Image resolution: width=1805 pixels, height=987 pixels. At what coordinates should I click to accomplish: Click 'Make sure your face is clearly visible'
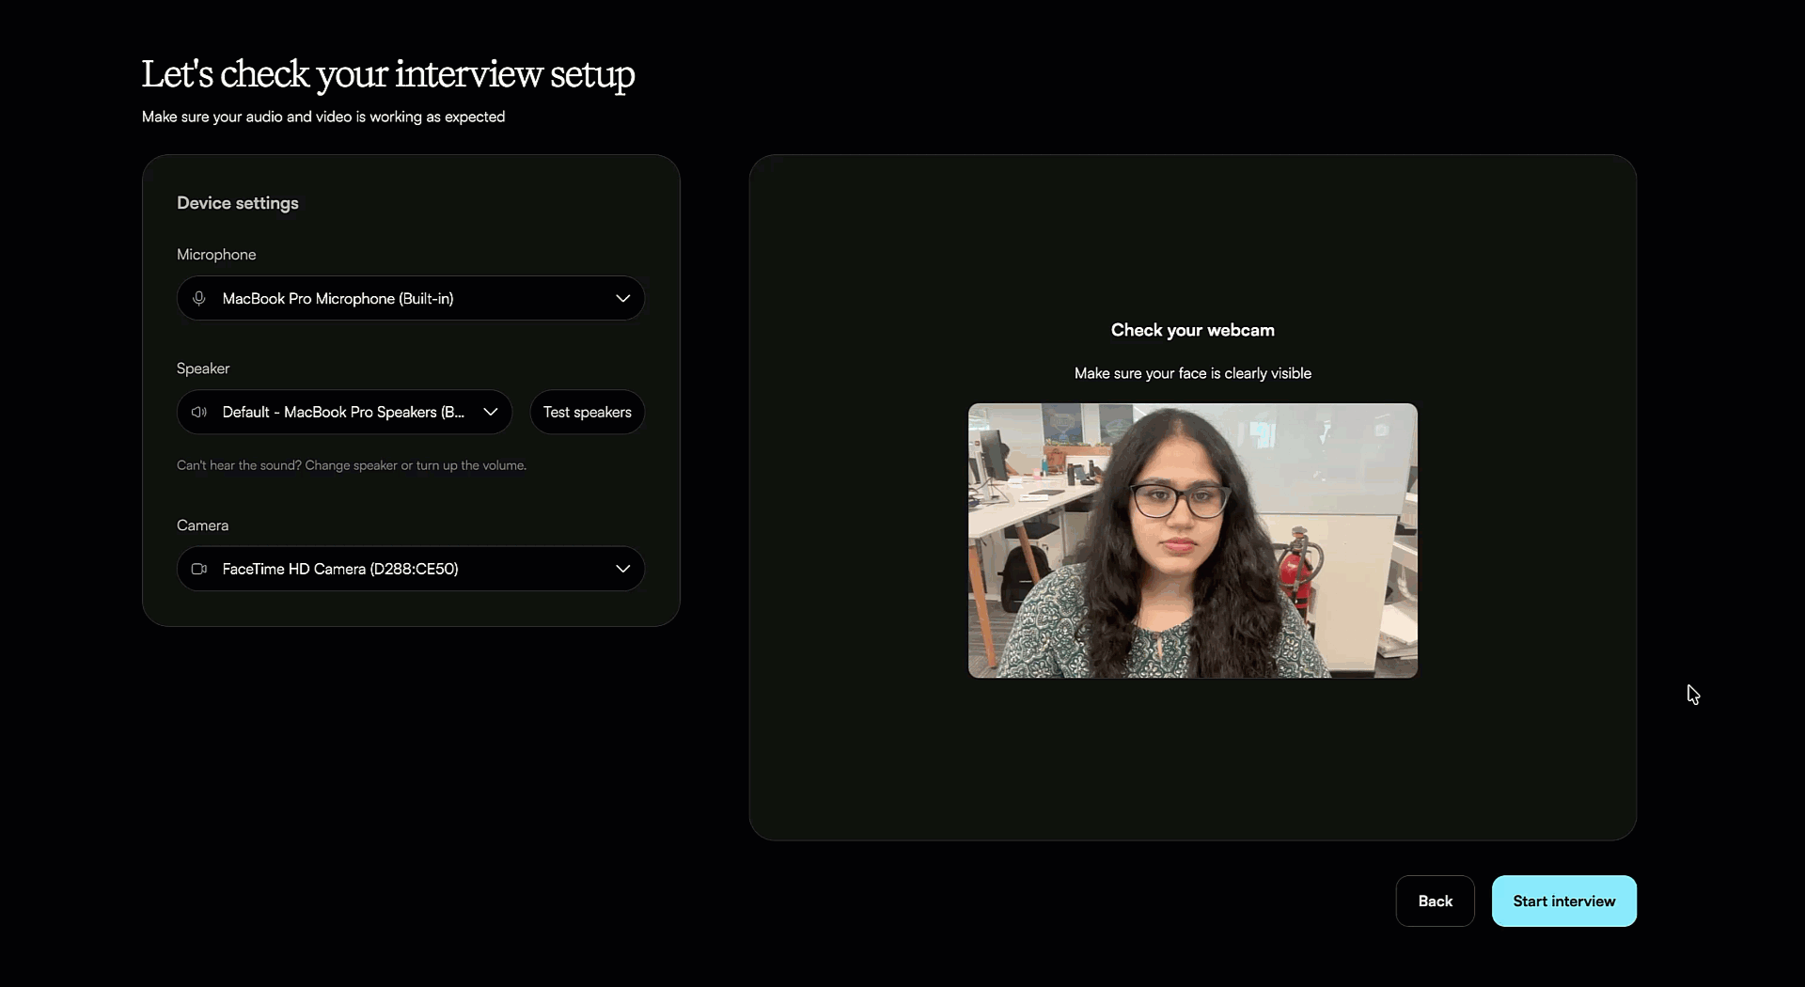pyautogui.click(x=1193, y=373)
